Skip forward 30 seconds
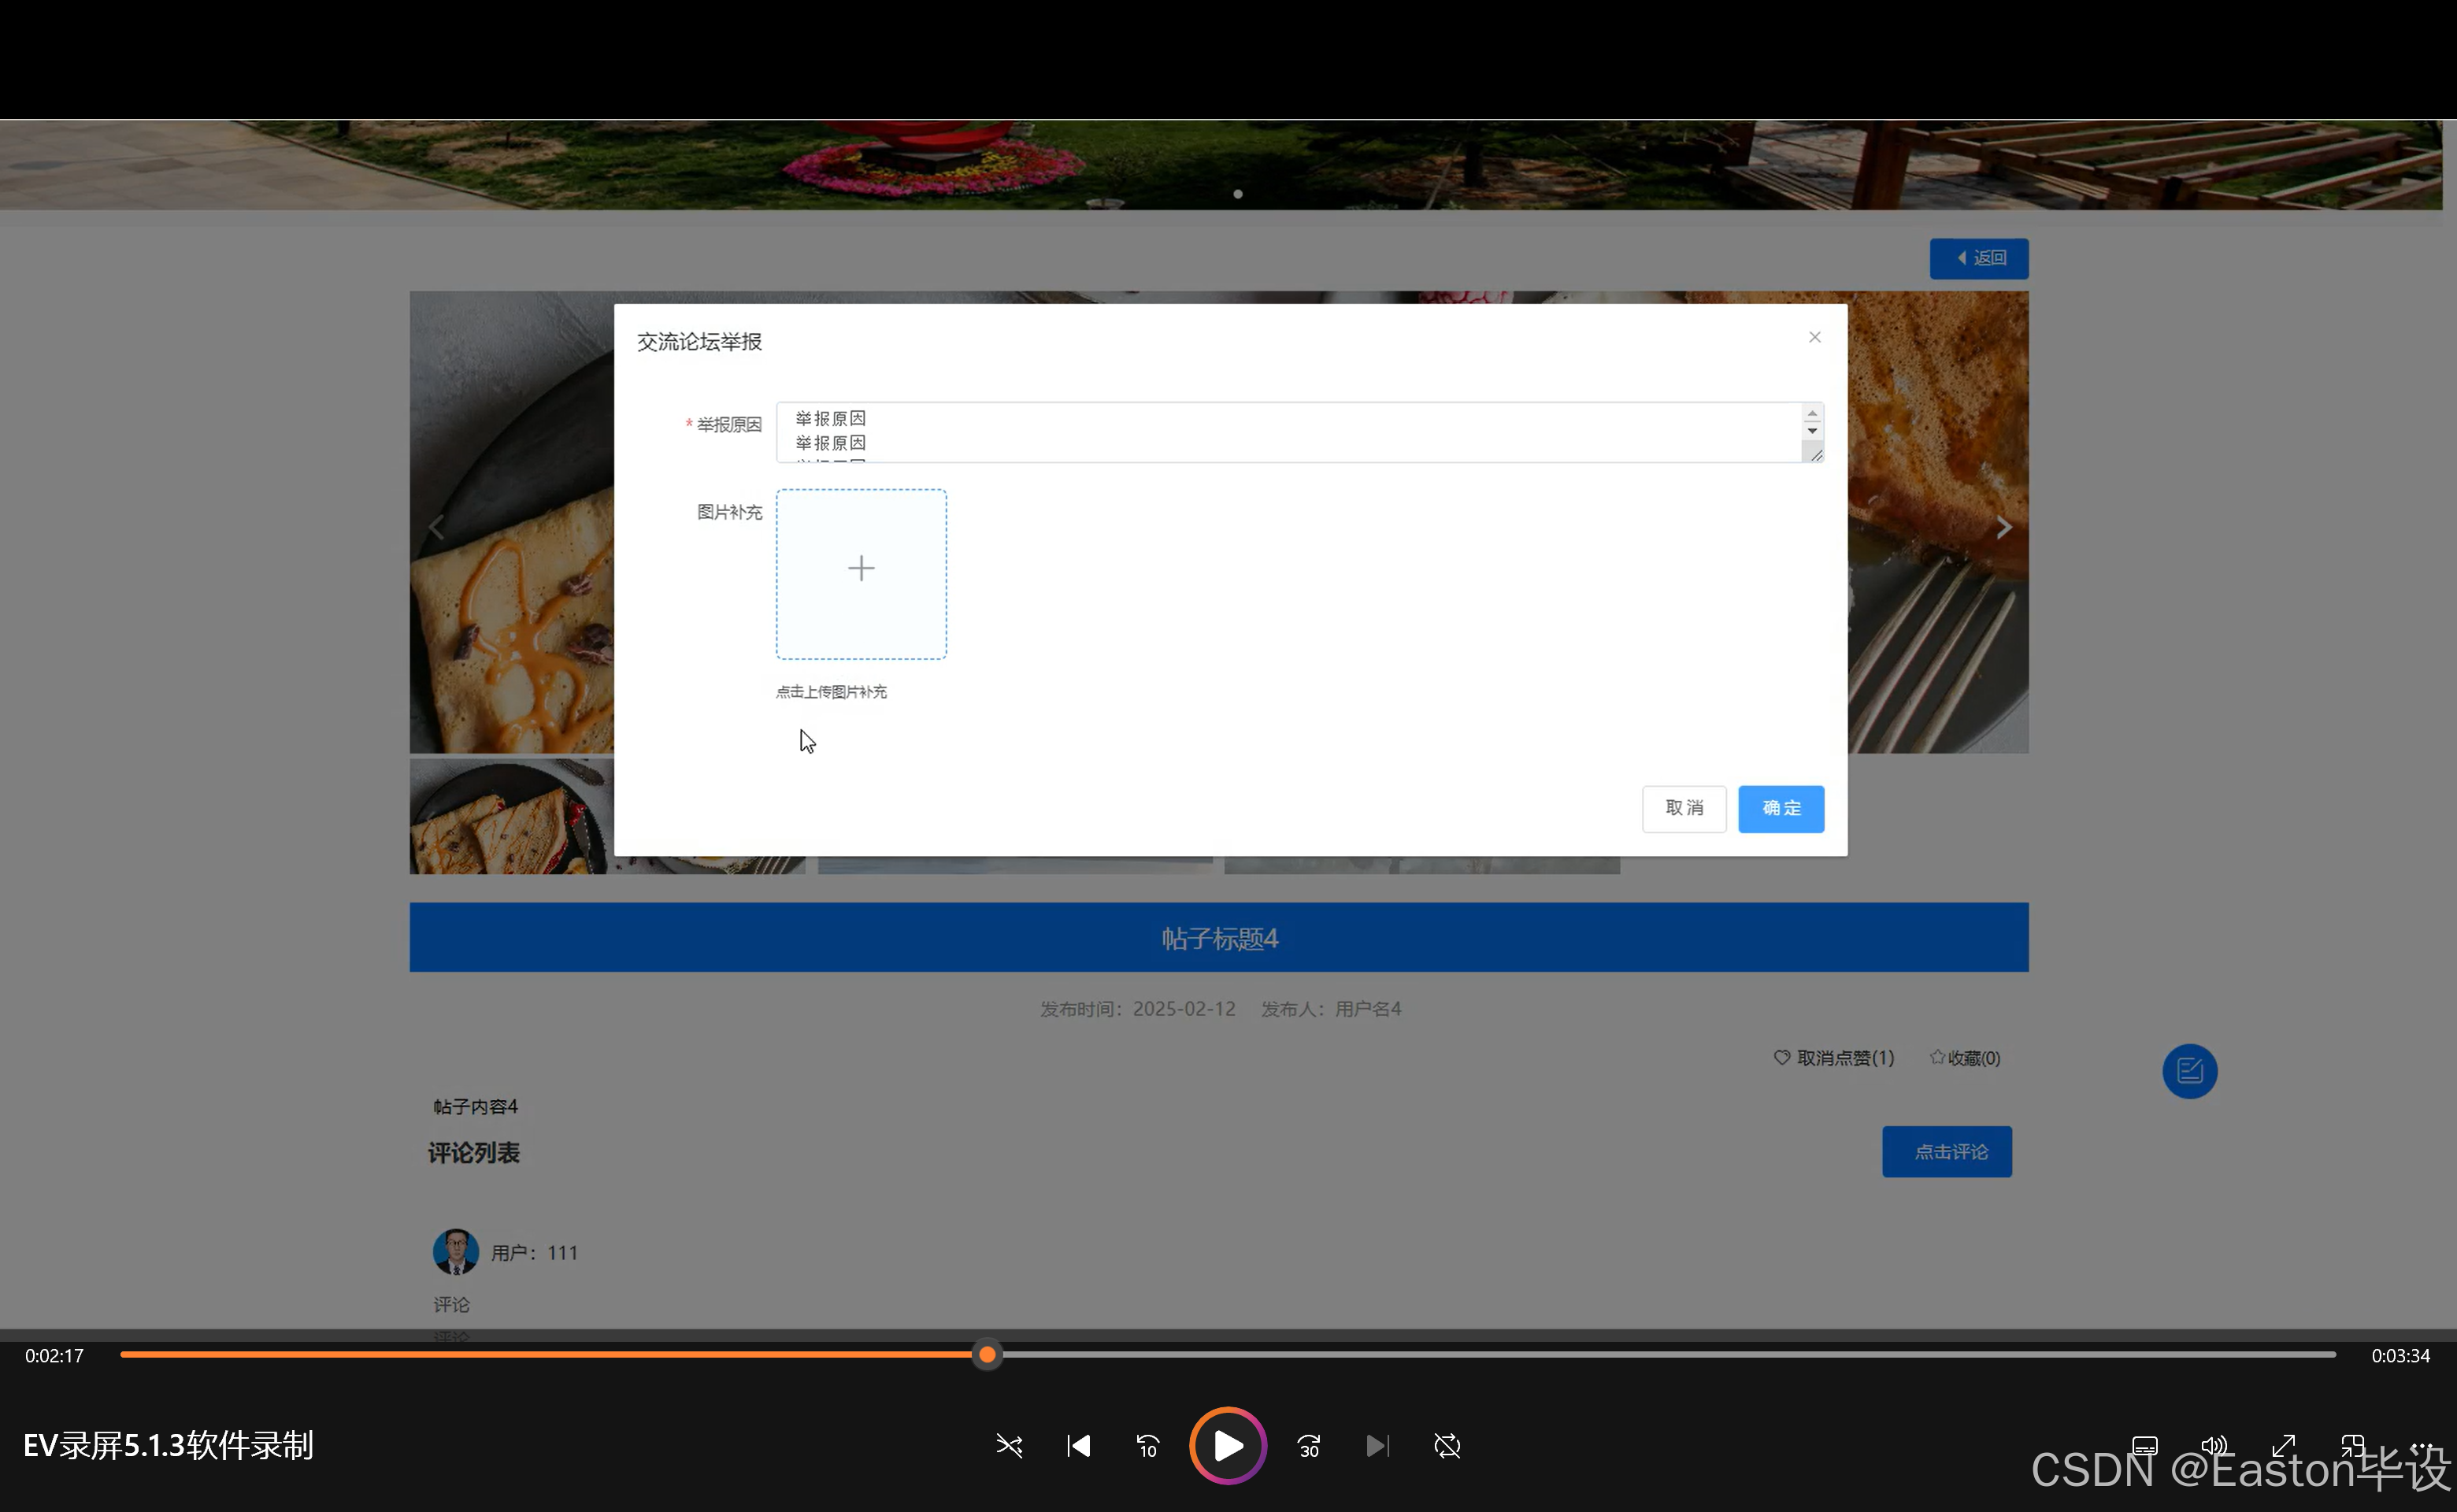Viewport: 2457px width, 1512px height. point(1309,1446)
